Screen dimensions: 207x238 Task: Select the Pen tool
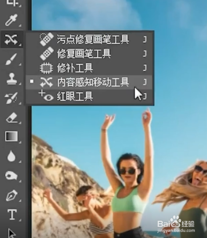pos(11,195)
